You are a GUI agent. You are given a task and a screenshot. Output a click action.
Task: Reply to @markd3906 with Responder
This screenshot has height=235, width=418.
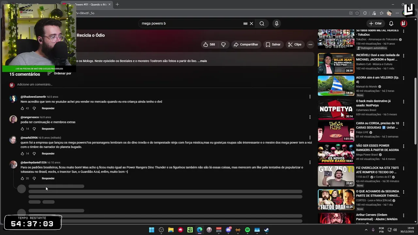click(48, 154)
